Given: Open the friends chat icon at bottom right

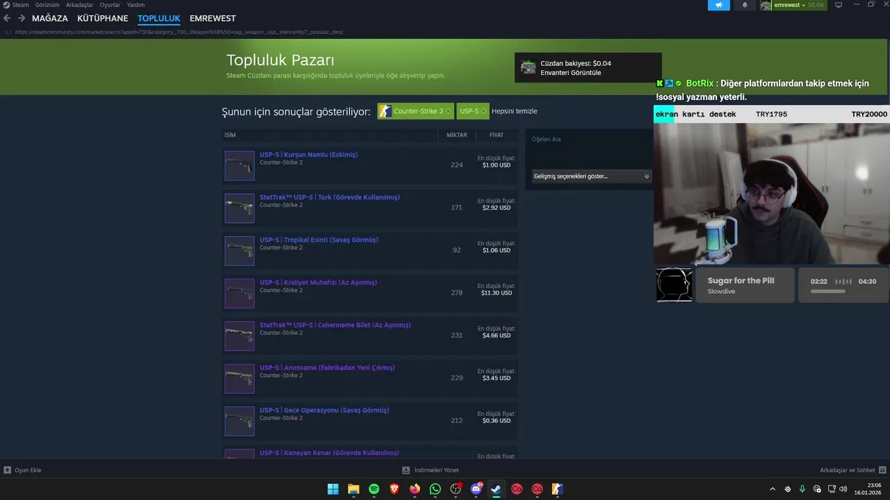Looking at the screenshot, I should click(x=882, y=470).
